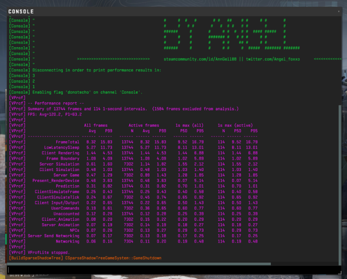The width and height of the screenshot is (347, 279).
Task: Click the Server Send Networking row label
Action: point(54,236)
